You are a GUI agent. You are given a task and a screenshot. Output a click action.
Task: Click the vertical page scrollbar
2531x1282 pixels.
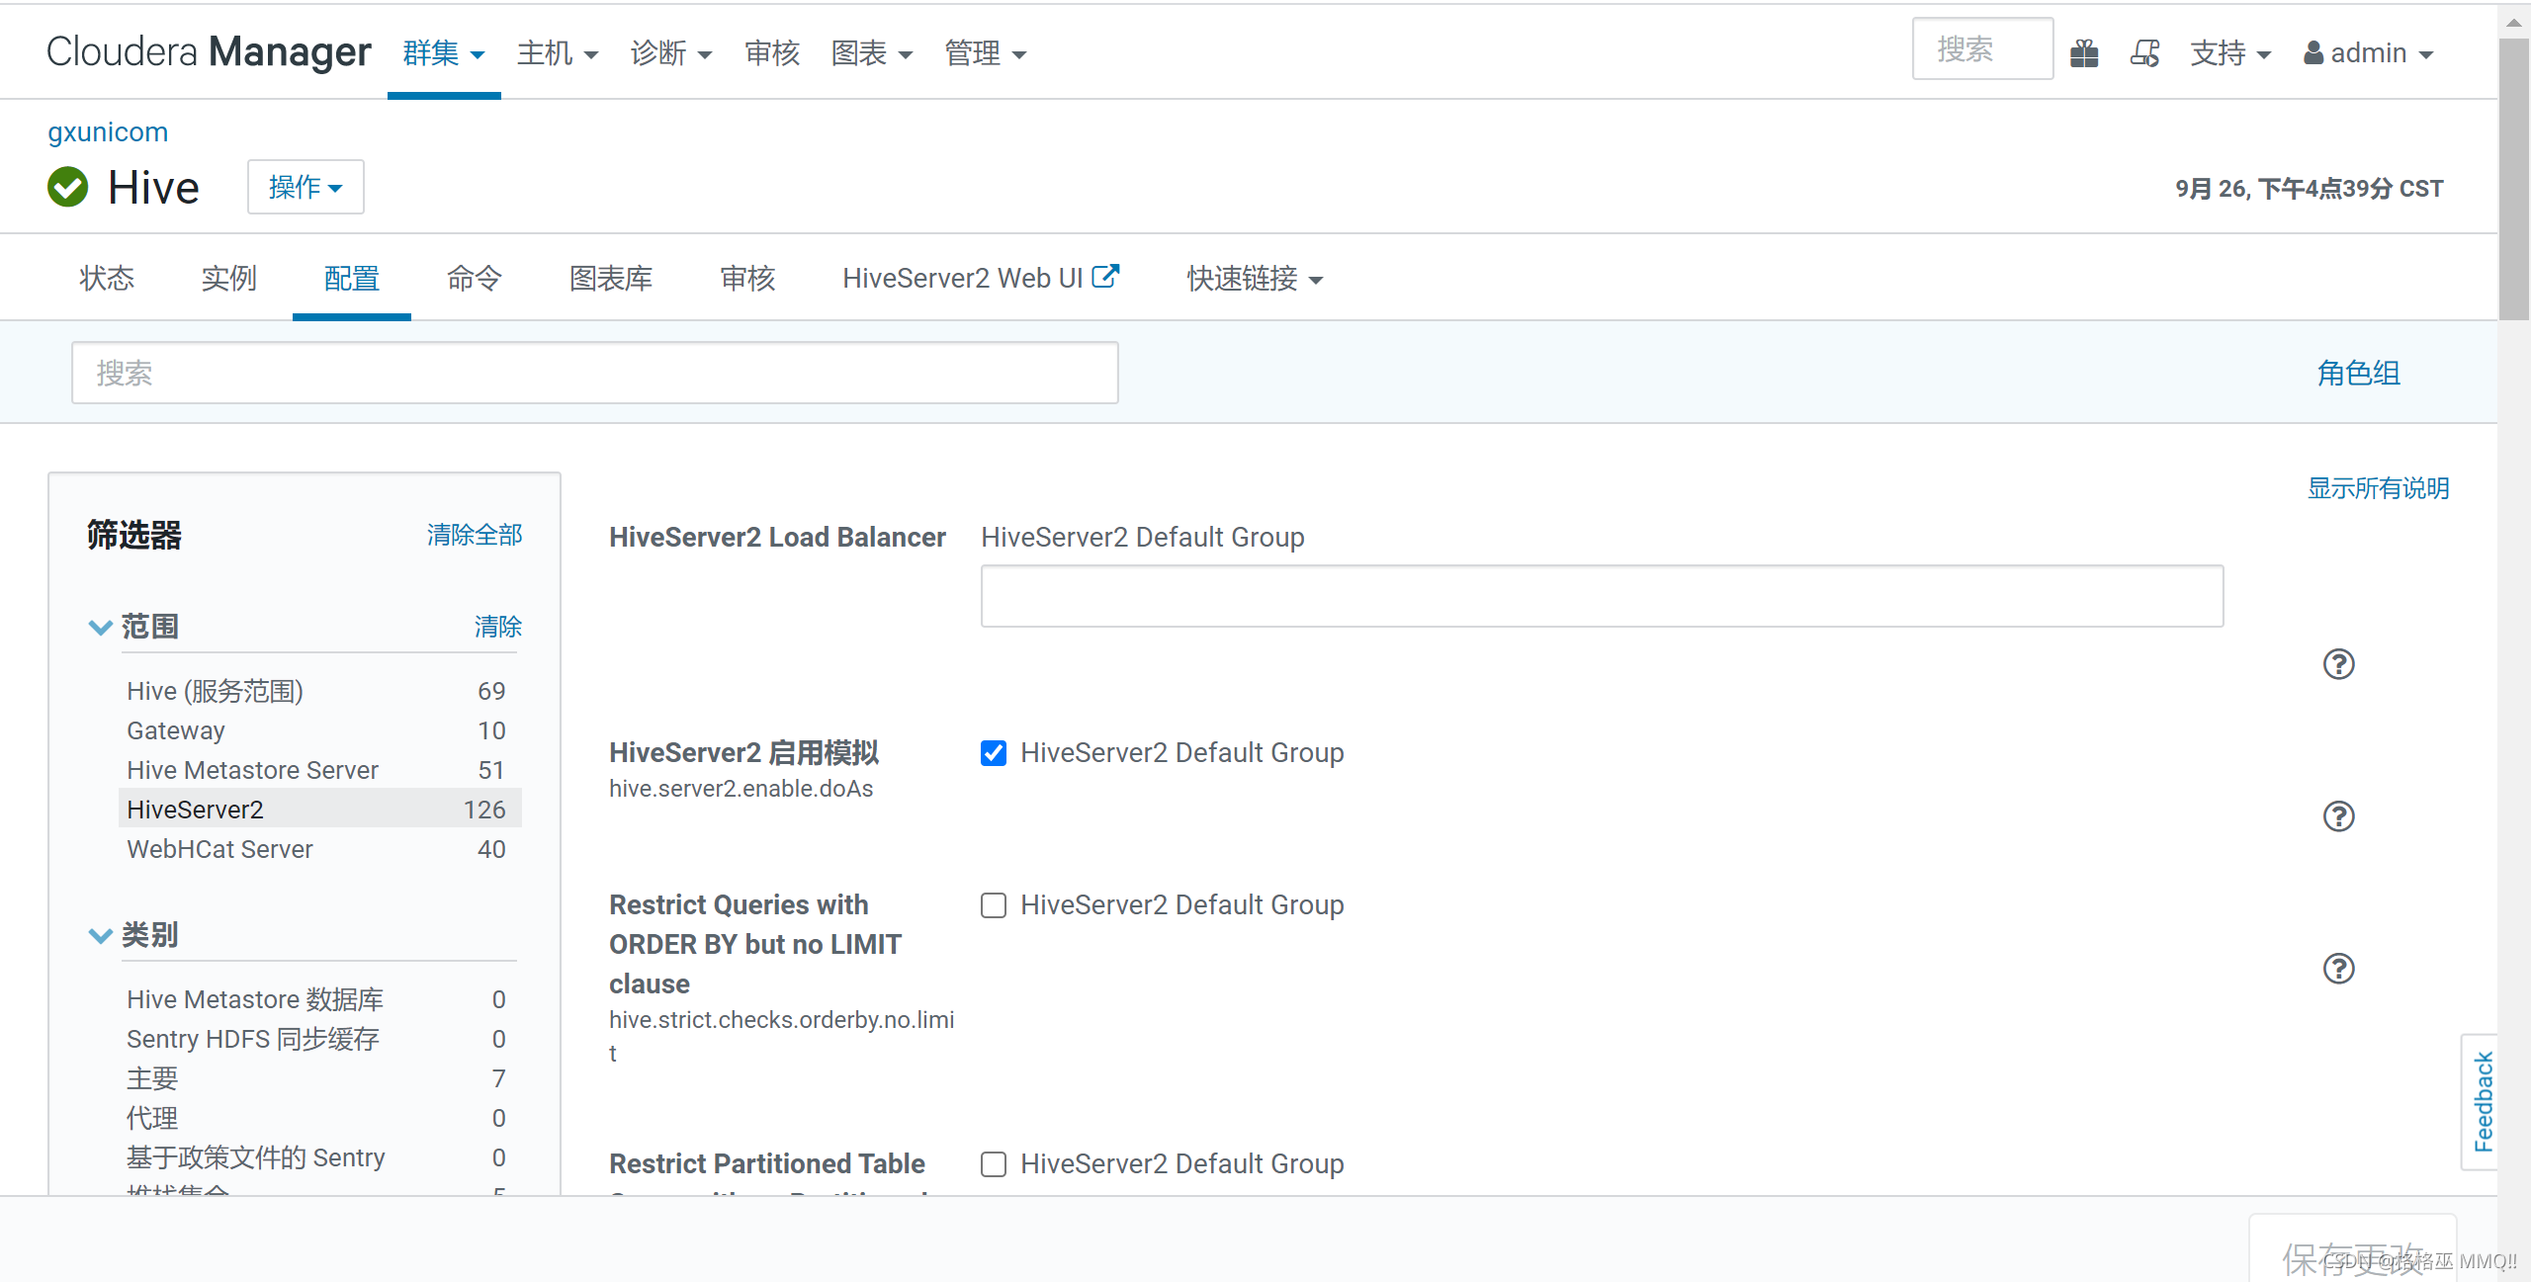coord(2513,178)
